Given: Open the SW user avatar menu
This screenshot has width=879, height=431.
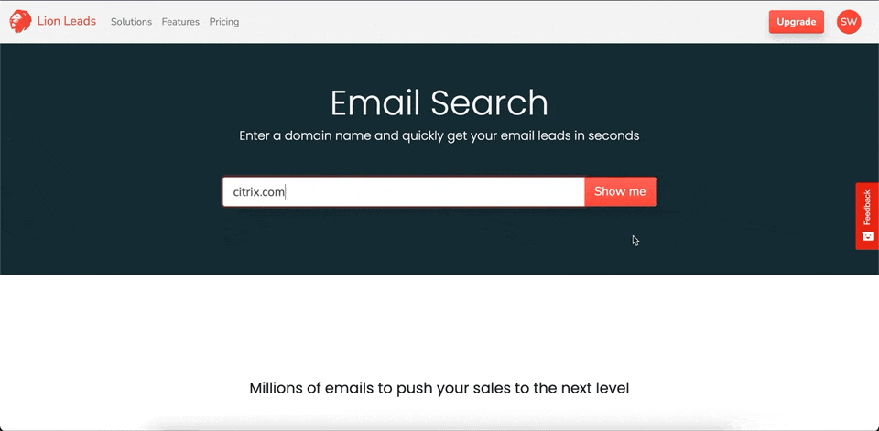Looking at the screenshot, I should [x=849, y=22].
